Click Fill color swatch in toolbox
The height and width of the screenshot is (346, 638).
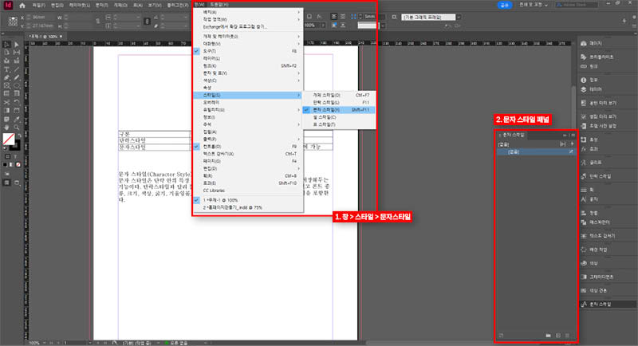(x=8, y=139)
